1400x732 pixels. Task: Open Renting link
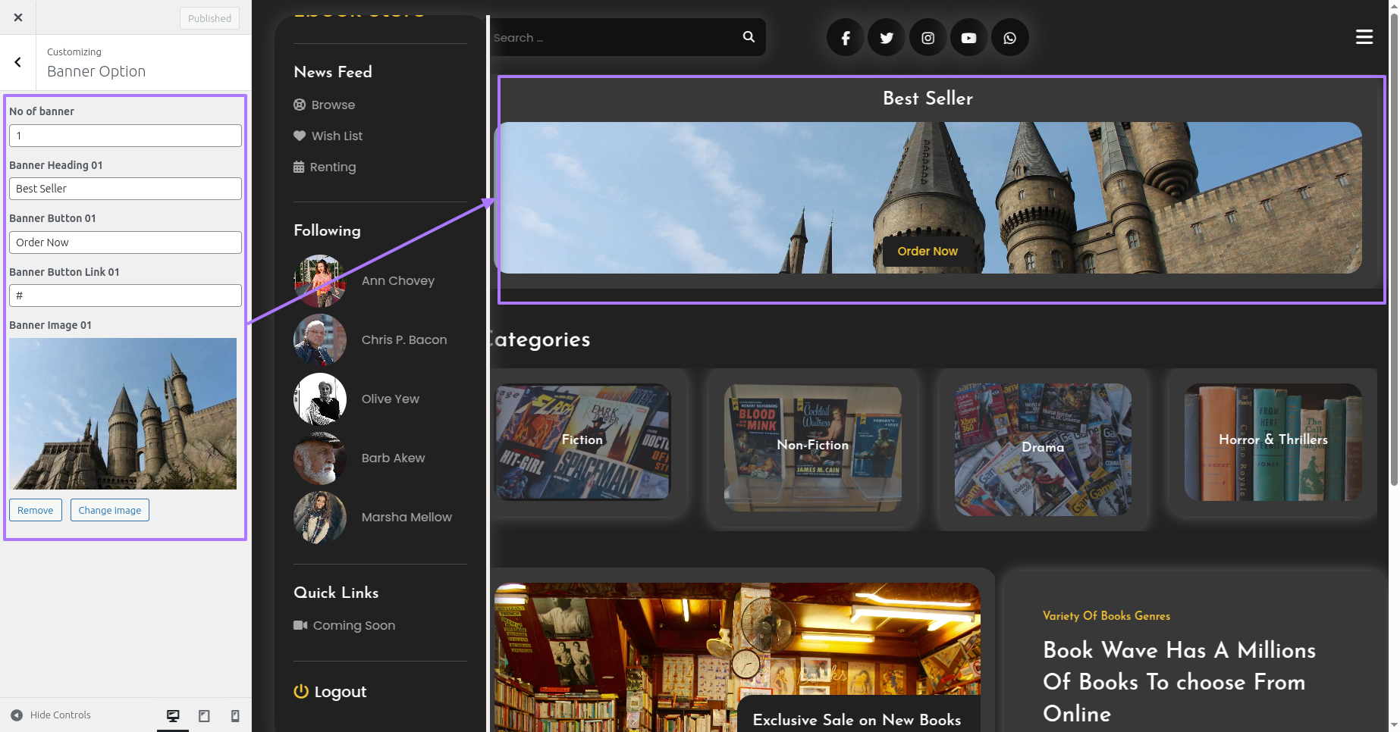(332, 167)
